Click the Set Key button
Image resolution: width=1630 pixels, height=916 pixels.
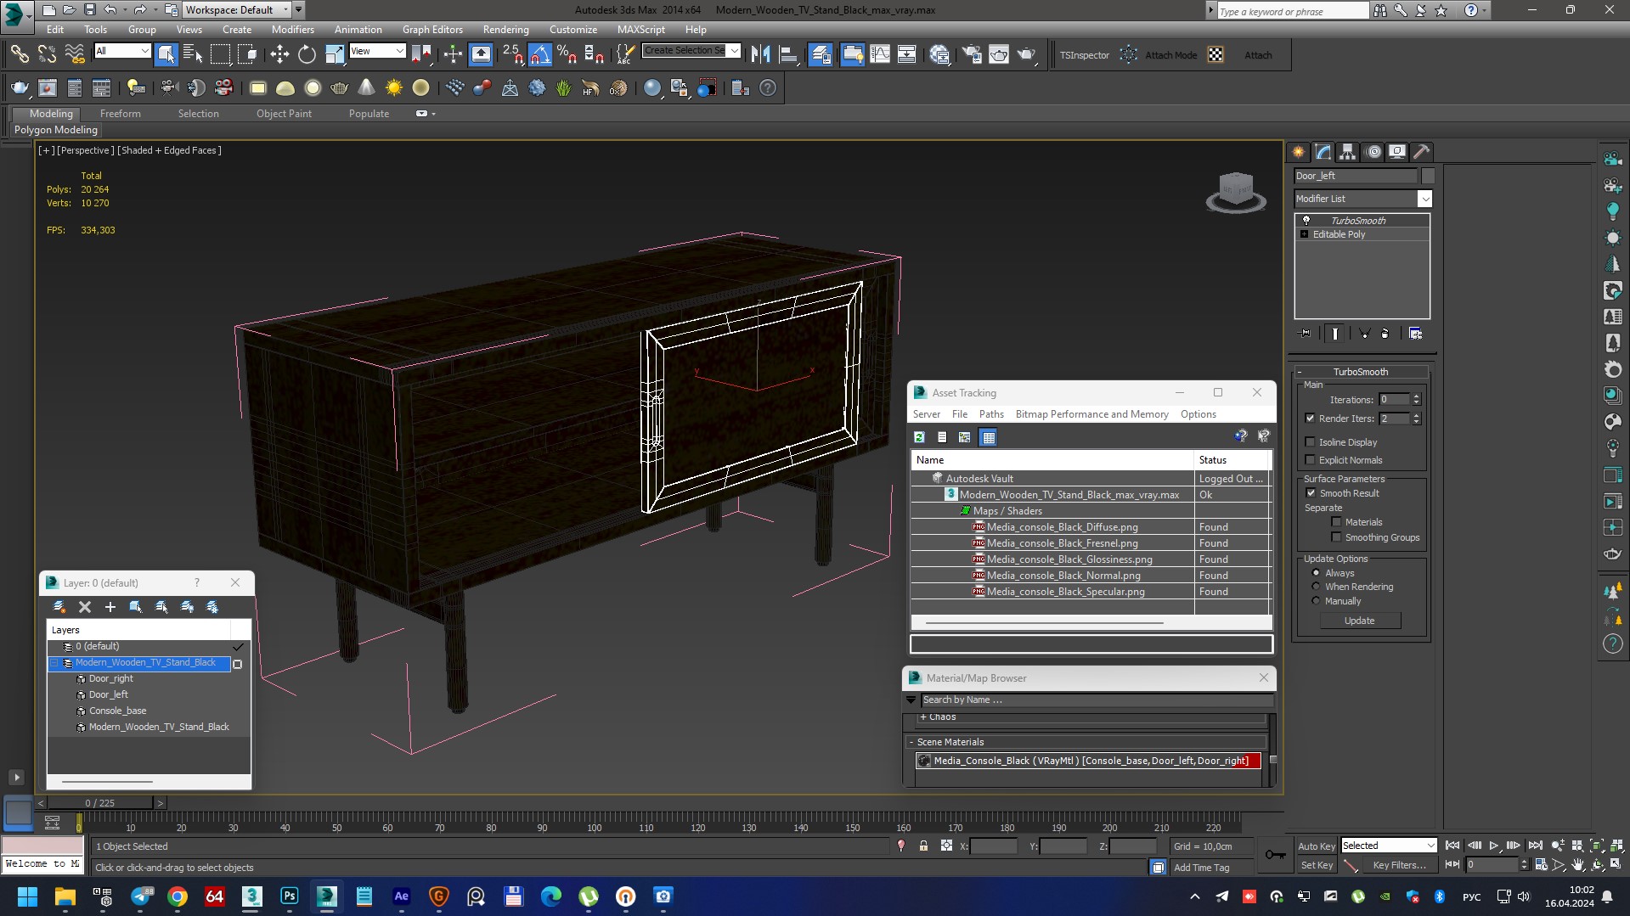(x=1316, y=865)
